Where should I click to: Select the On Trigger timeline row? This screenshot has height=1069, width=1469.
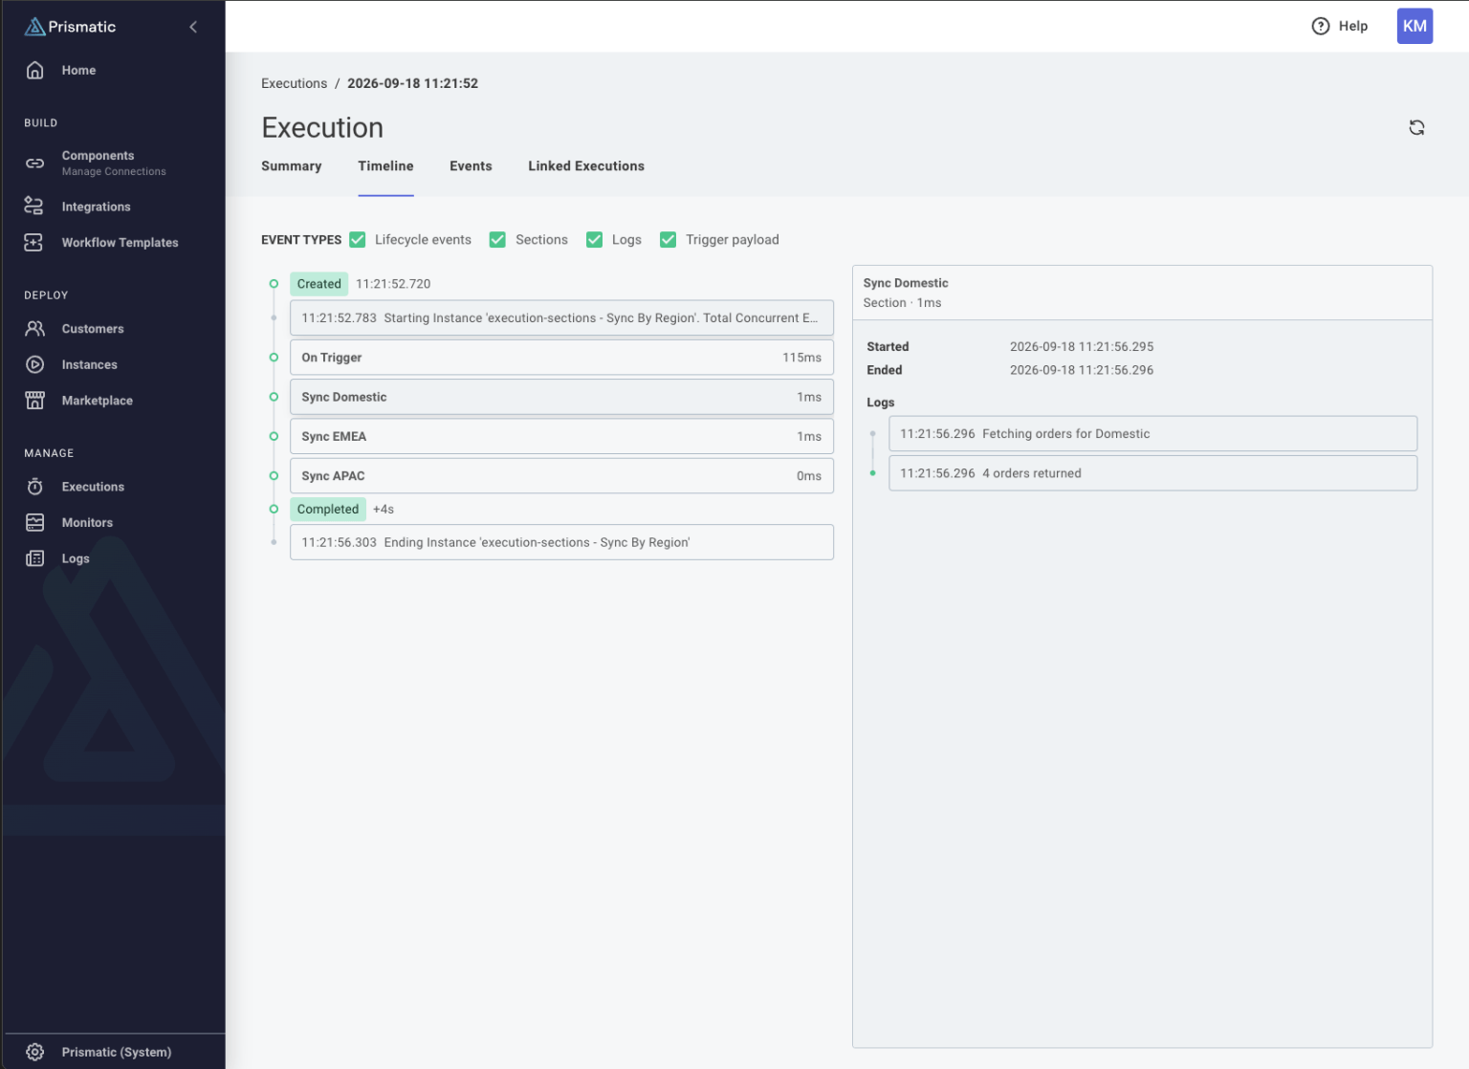(x=561, y=358)
